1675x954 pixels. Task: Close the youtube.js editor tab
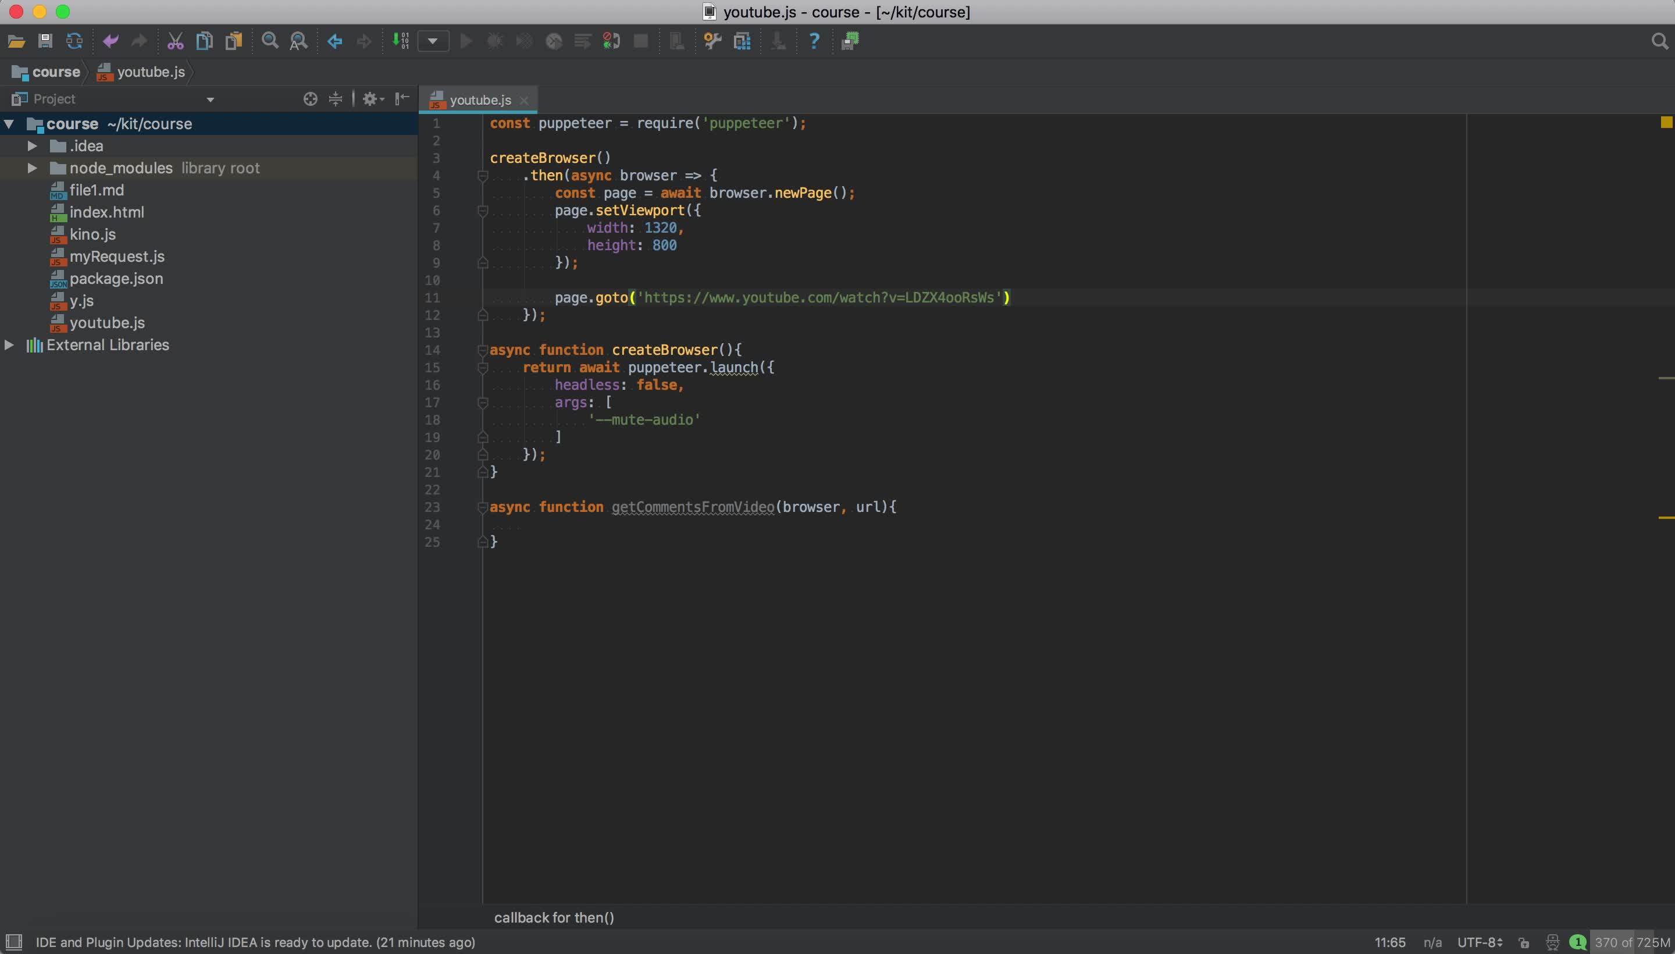pyautogui.click(x=523, y=100)
